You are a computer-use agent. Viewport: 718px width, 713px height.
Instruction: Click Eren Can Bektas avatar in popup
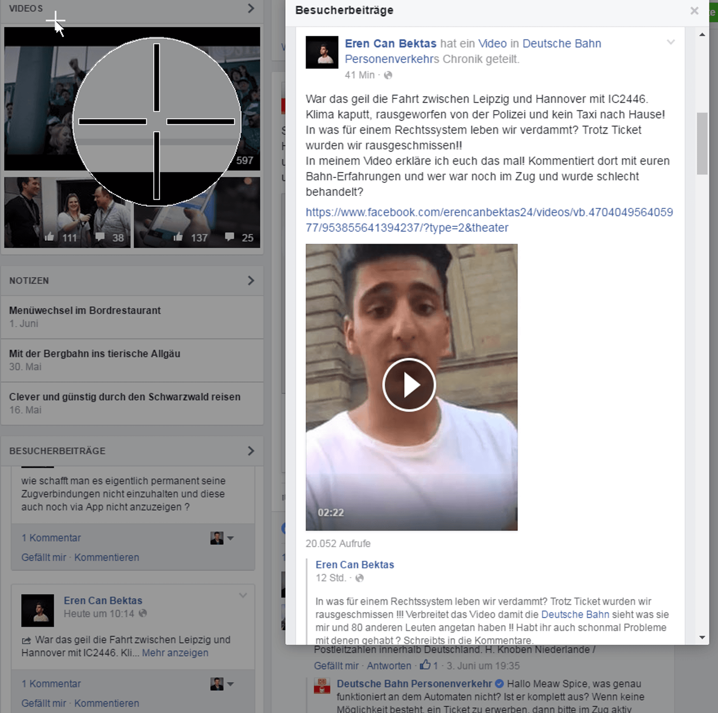[322, 52]
